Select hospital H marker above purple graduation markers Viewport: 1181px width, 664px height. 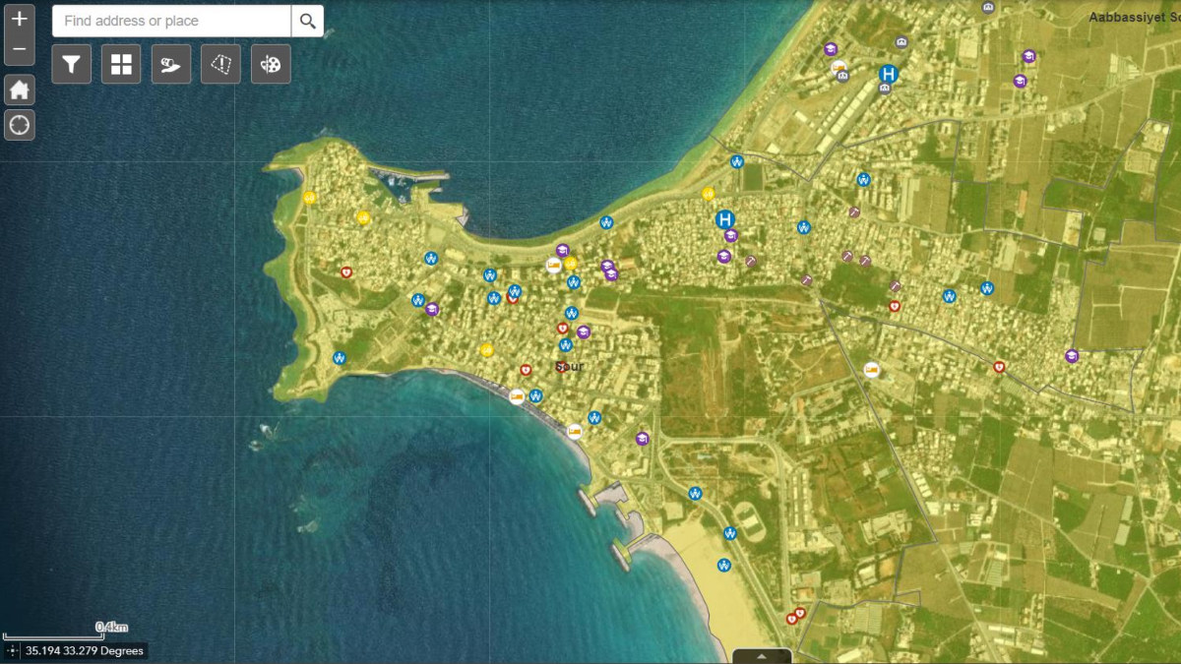point(725,219)
